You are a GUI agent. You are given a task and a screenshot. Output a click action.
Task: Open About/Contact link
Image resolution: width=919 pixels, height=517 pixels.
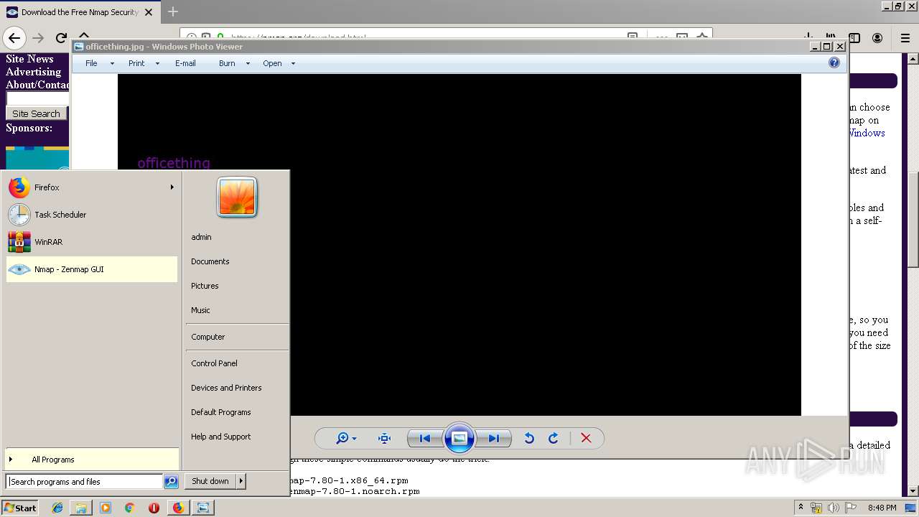click(x=37, y=85)
